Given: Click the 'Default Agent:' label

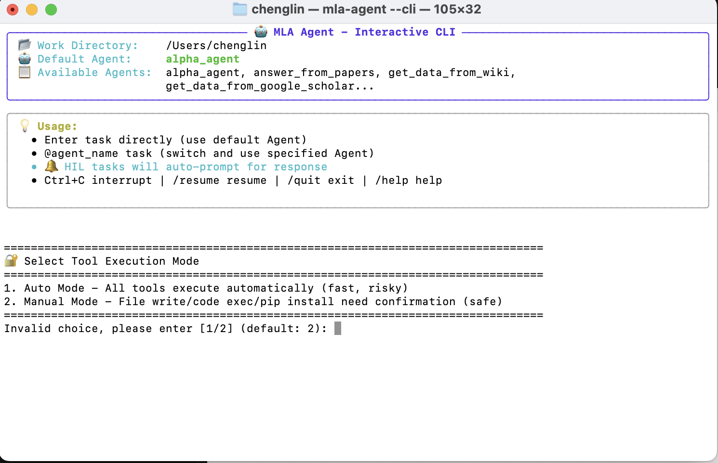Looking at the screenshot, I should (x=84, y=59).
